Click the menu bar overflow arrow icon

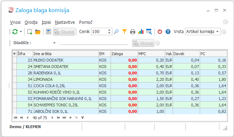[x=225, y=22]
